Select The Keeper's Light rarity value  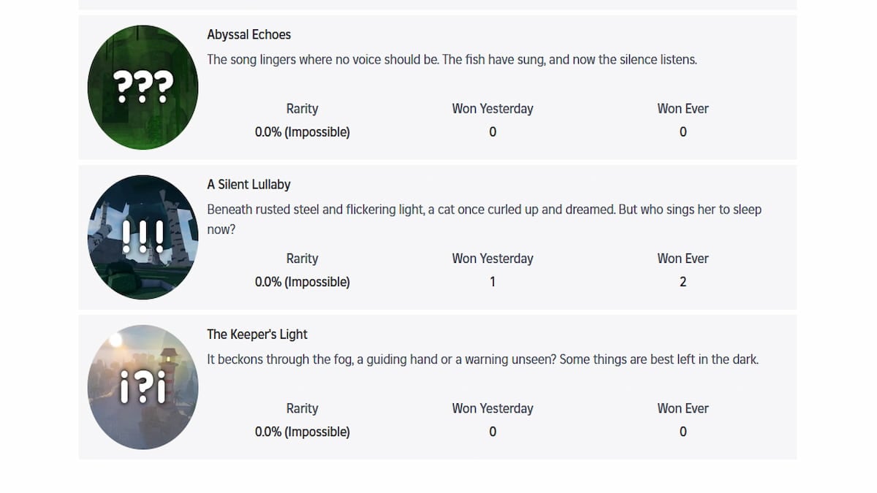tap(302, 432)
